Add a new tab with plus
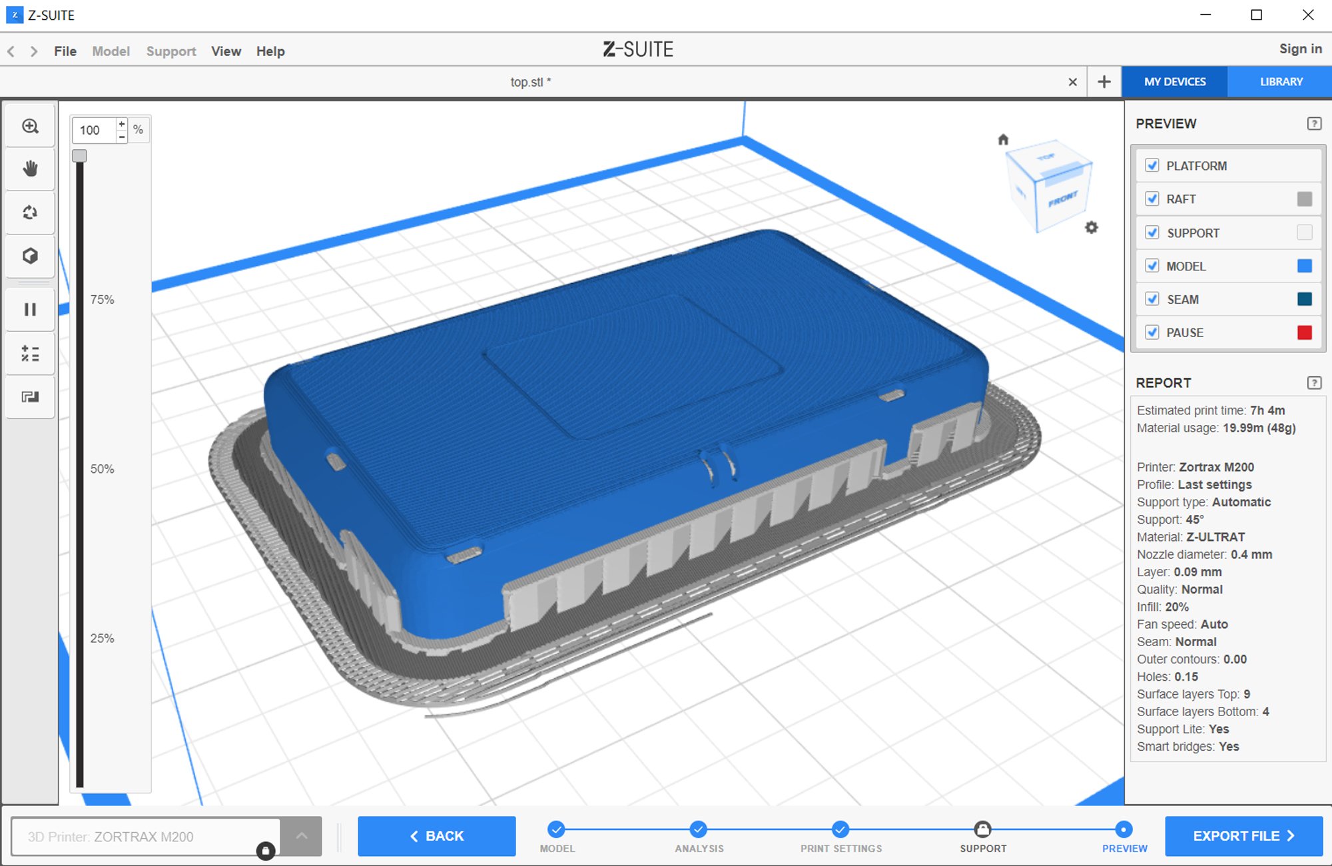The width and height of the screenshot is (1332, 866). 1104,81
